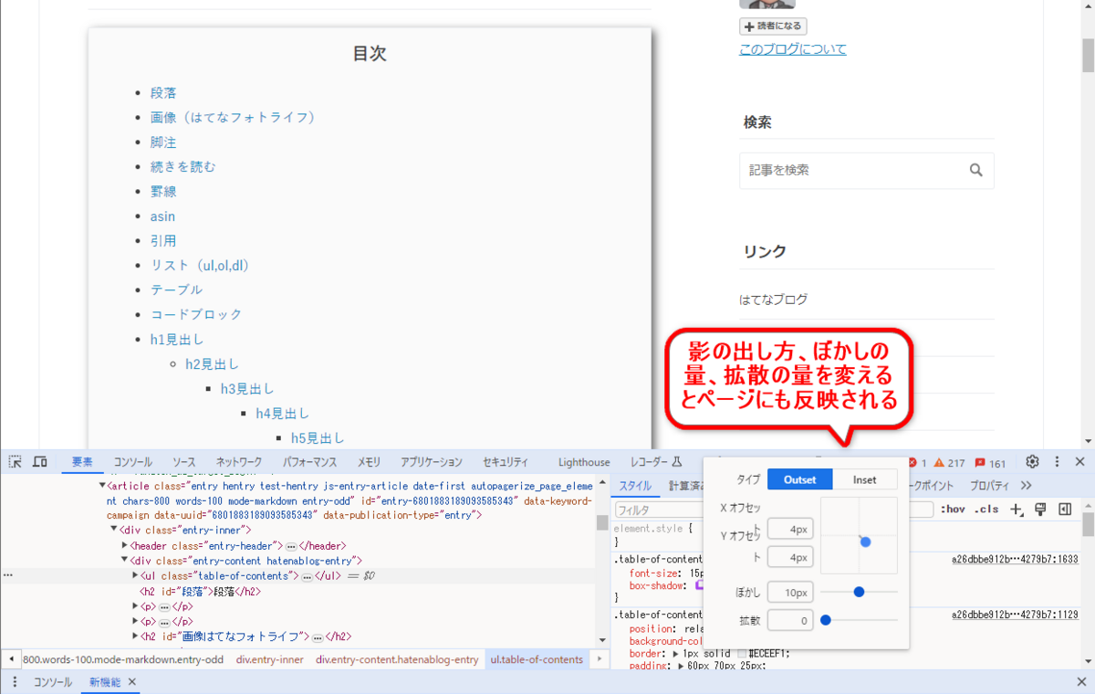The height and width of the screenshot is (694, 1095).
Task: Open the ネットワーク panel tab
Action: tap(239, 462)
